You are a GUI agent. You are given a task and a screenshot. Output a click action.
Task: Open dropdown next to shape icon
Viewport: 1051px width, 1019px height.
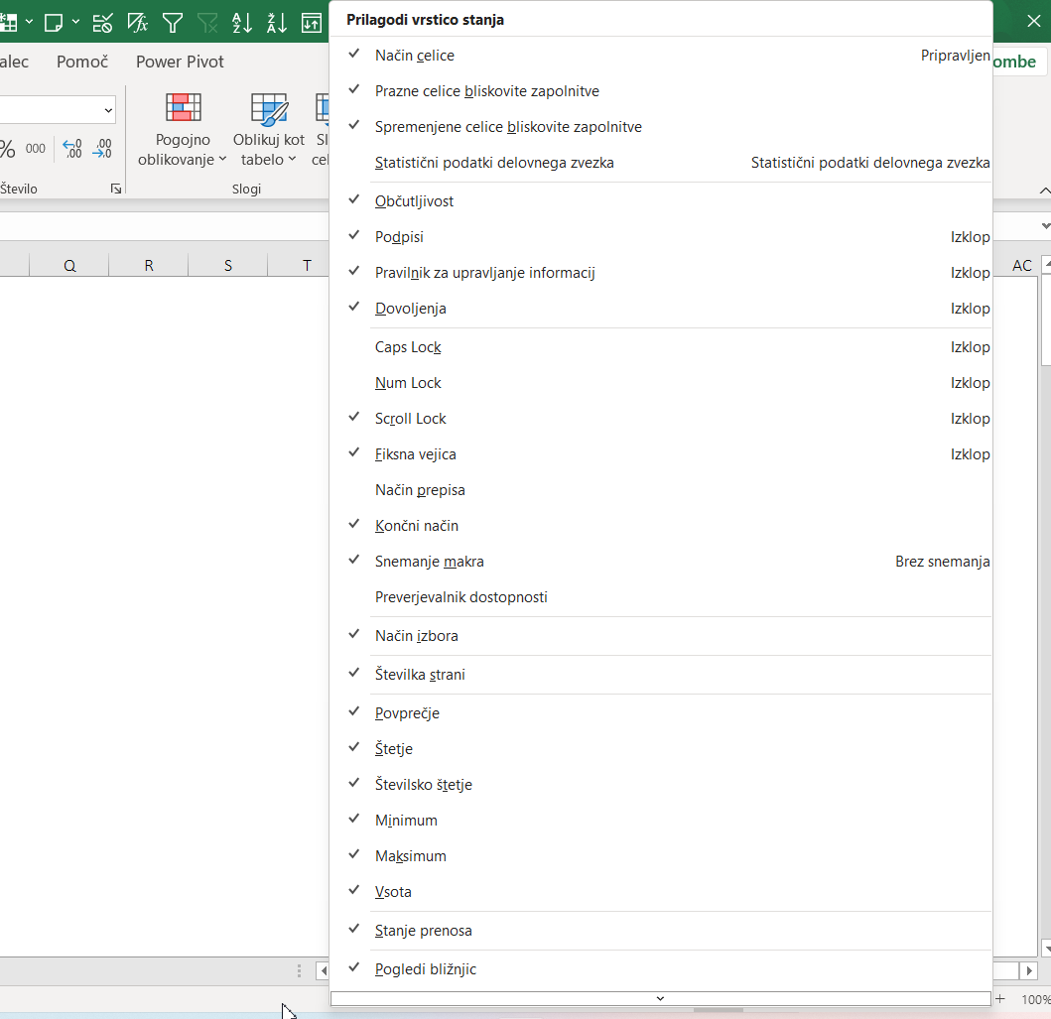75,22
